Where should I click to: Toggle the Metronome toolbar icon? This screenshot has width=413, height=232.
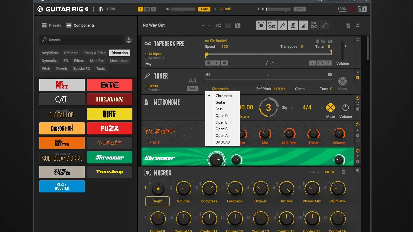293,25
